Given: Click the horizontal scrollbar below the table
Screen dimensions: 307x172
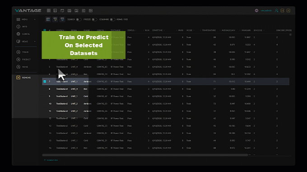Looking at the screenshot, I should point(145,155).
